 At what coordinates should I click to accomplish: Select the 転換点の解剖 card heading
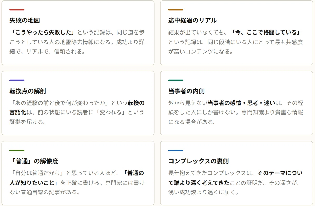[28, 91]
